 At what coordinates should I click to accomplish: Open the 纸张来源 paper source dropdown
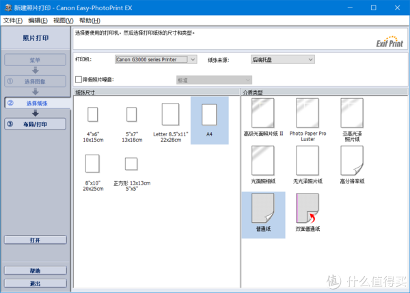pyautogui.click(x=283, y=59)
